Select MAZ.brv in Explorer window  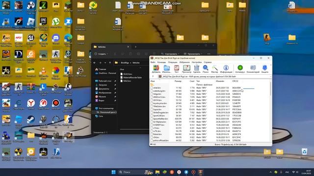coord(126,81)
